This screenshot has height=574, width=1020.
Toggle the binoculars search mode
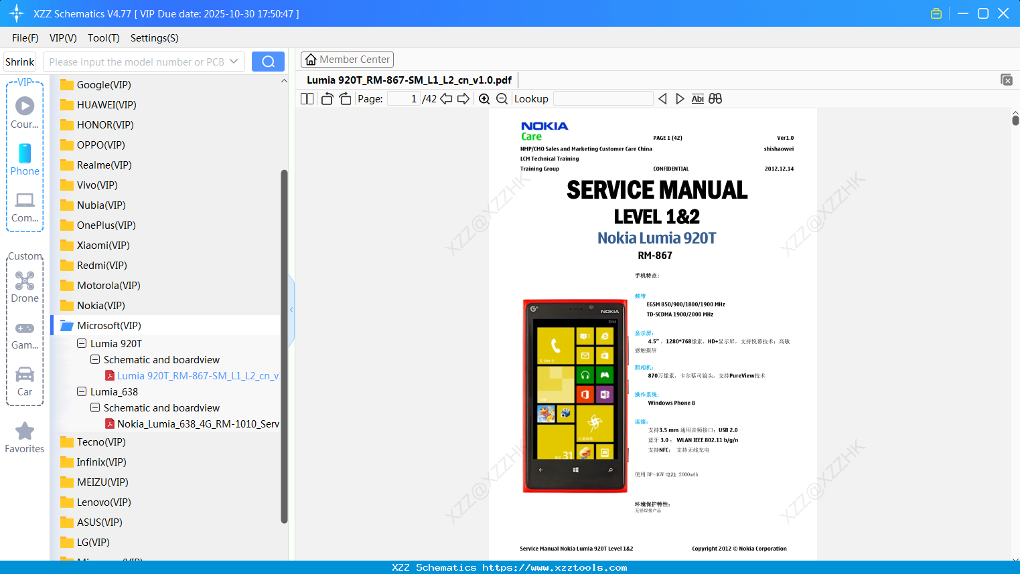(715, 98)
